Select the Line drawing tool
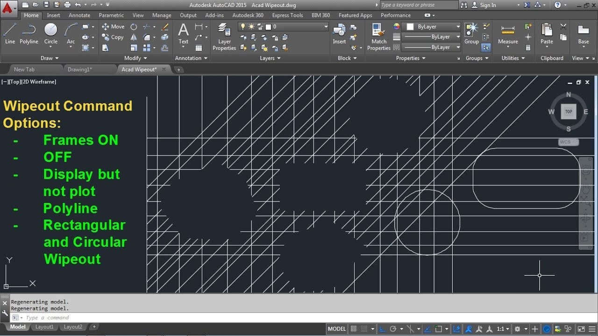This screenshot has width=598, height=336. point(10,34)
